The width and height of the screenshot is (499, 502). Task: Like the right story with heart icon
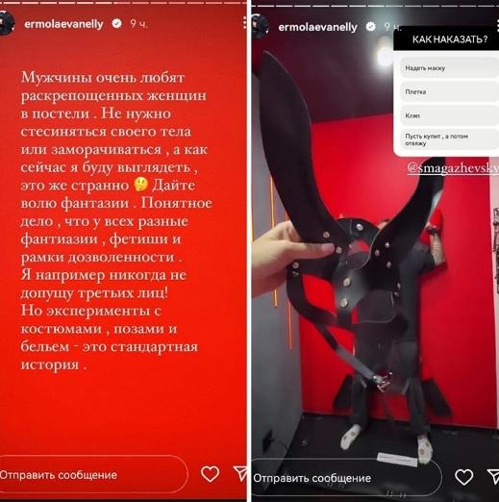coord(463,478)
